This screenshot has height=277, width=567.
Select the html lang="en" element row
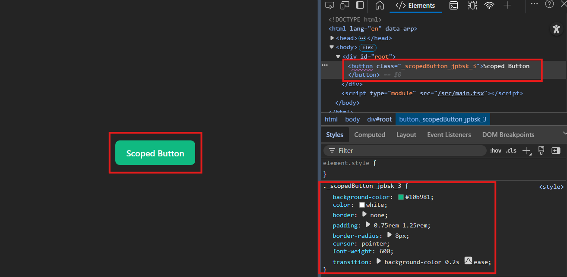(373, 29)
